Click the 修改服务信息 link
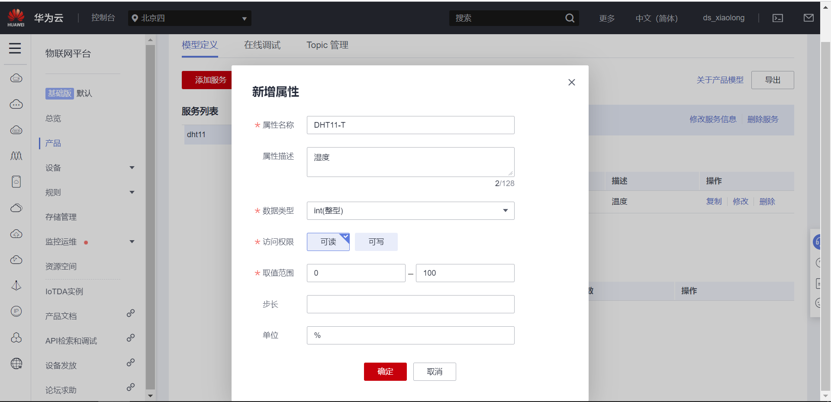This screenshot has width=831, height=402. (713, 119)
